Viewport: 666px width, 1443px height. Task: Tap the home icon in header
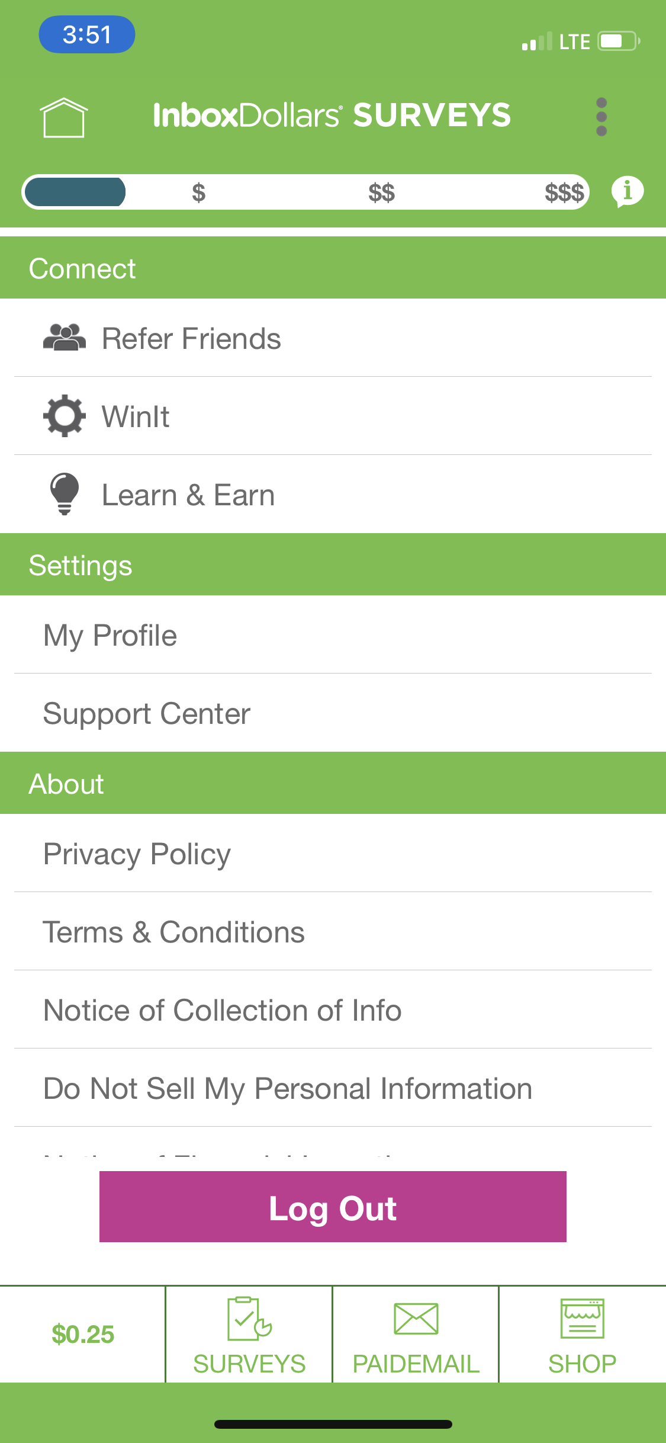(64, 117)
